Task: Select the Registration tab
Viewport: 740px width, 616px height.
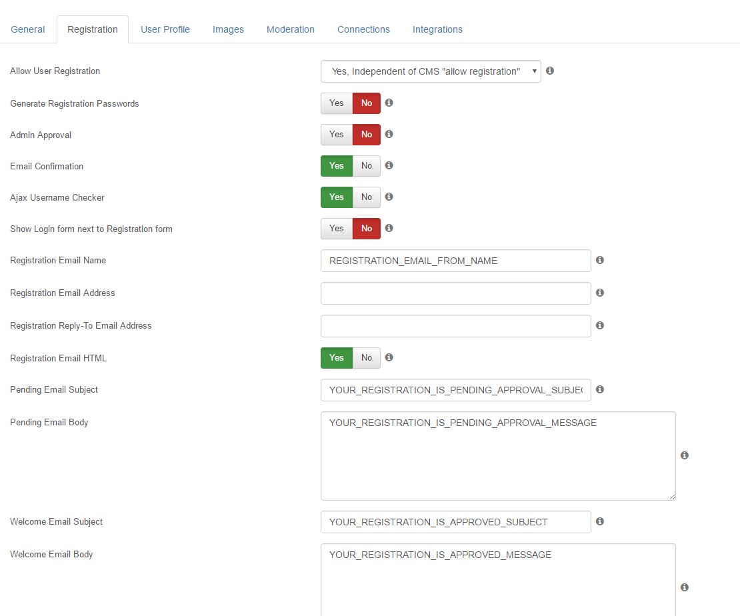Action: [x=93, y=29]
